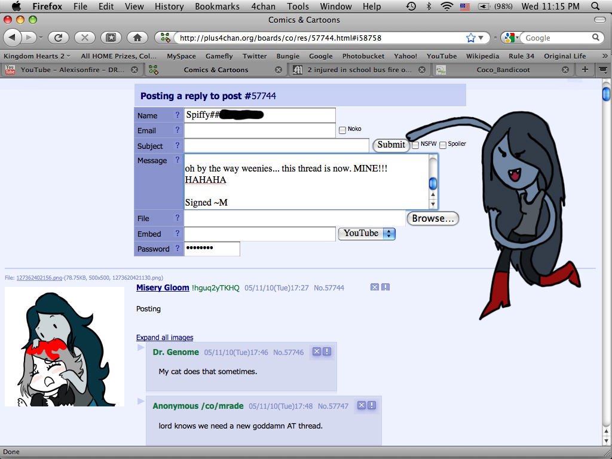Expand the Kingdom Hearts 2 bookmark folder
612x459 pixels.
pyautogui.click(x=37, y=56)
